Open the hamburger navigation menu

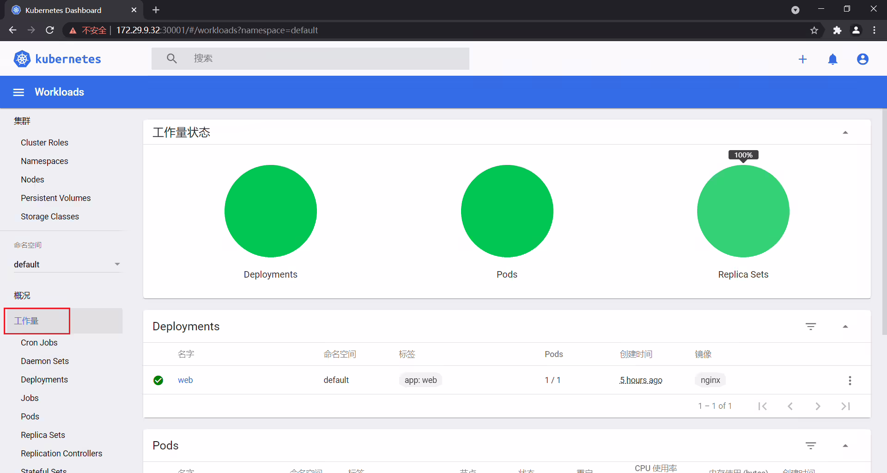(x=18, y=92)
